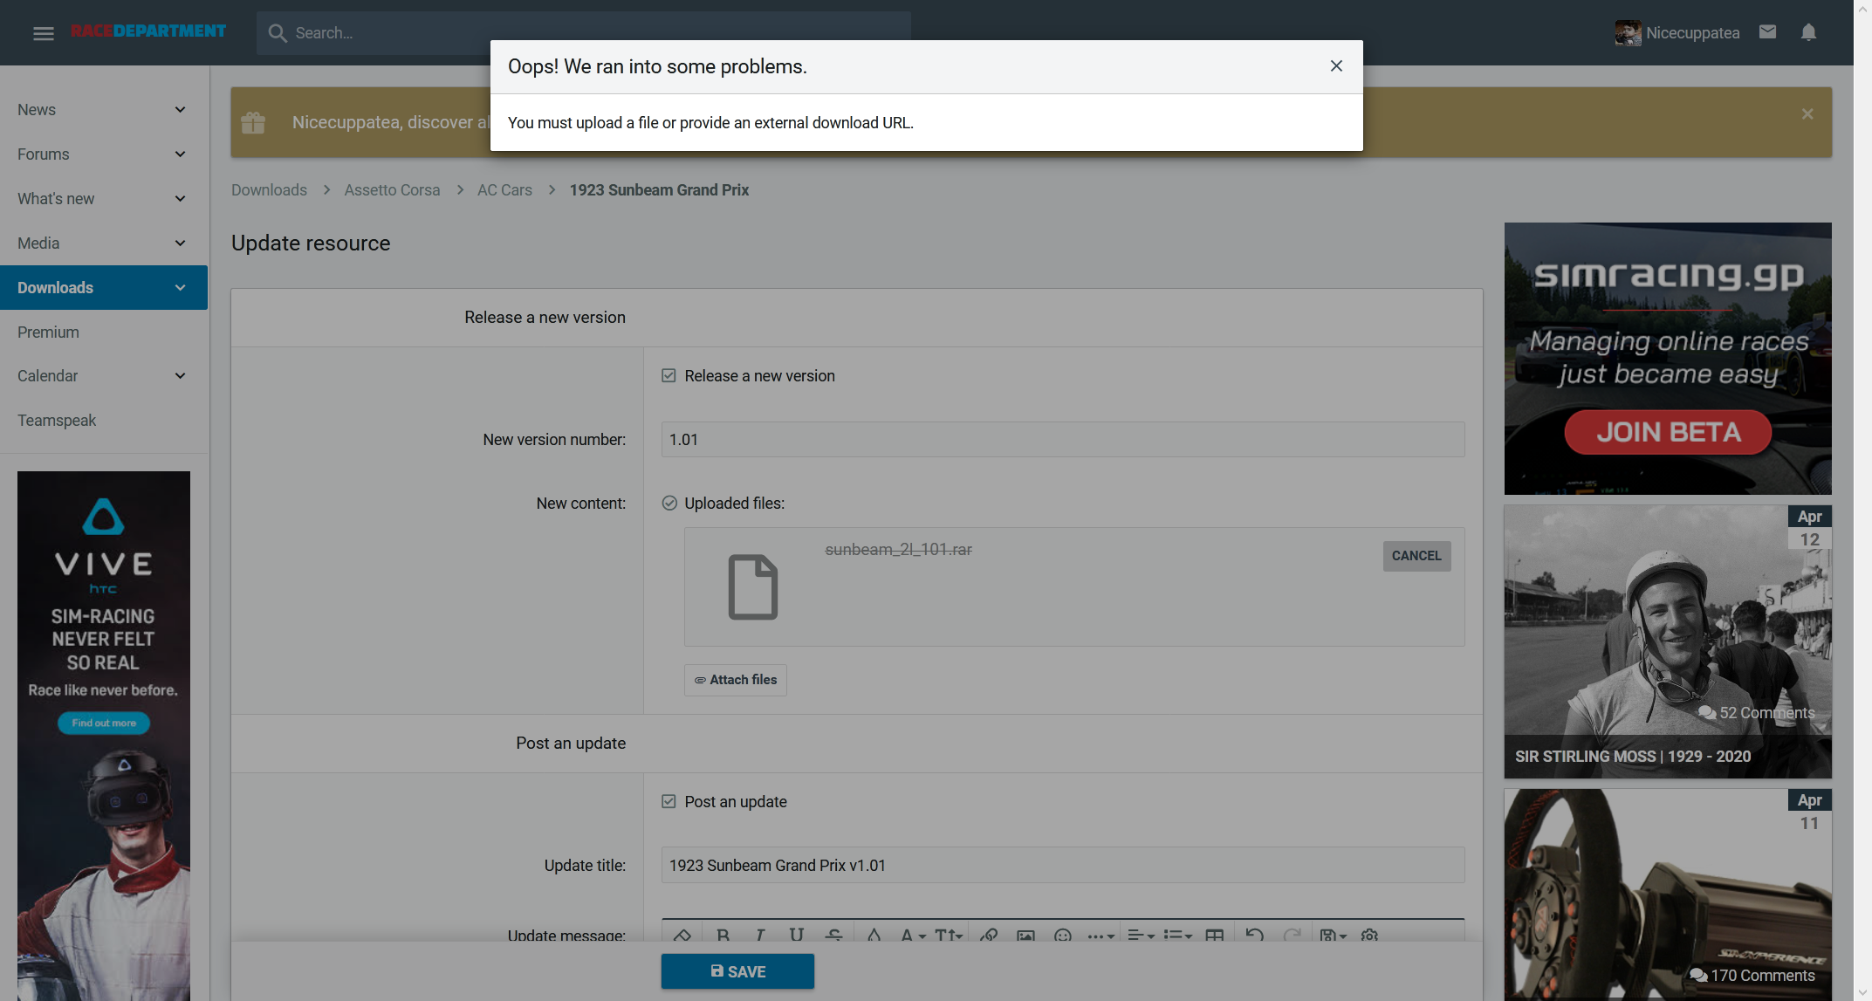Open the font family dropdown
Viewport: 1872px width, 1001px height.
[913, 935]
